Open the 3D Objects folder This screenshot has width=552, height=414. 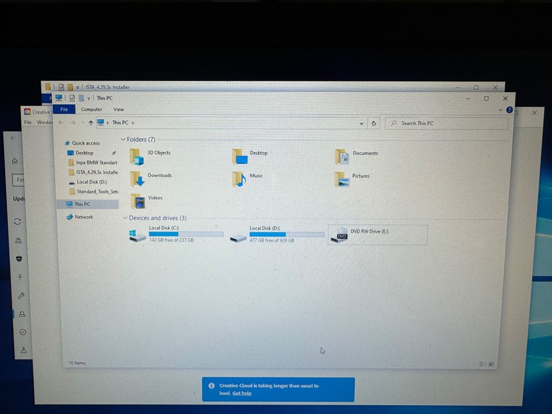pos(159,152)
